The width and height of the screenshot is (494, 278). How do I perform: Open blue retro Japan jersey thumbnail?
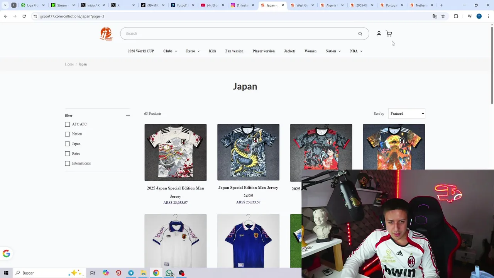(248, 241)
